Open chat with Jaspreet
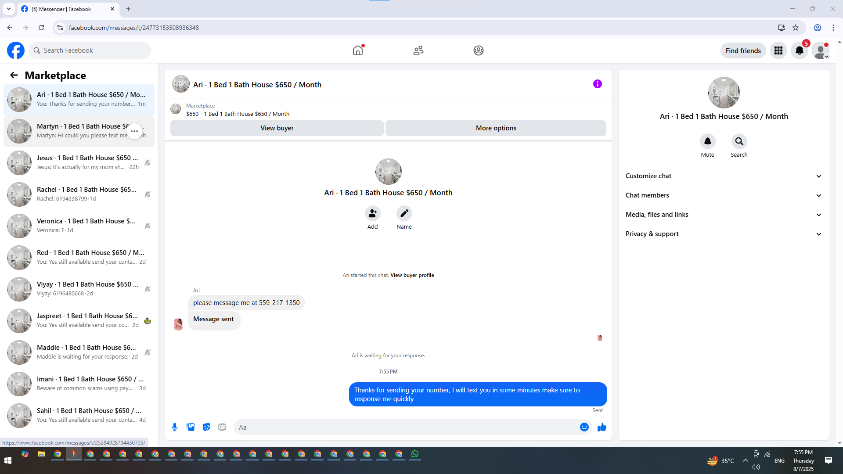 click(x=79, y=321)
